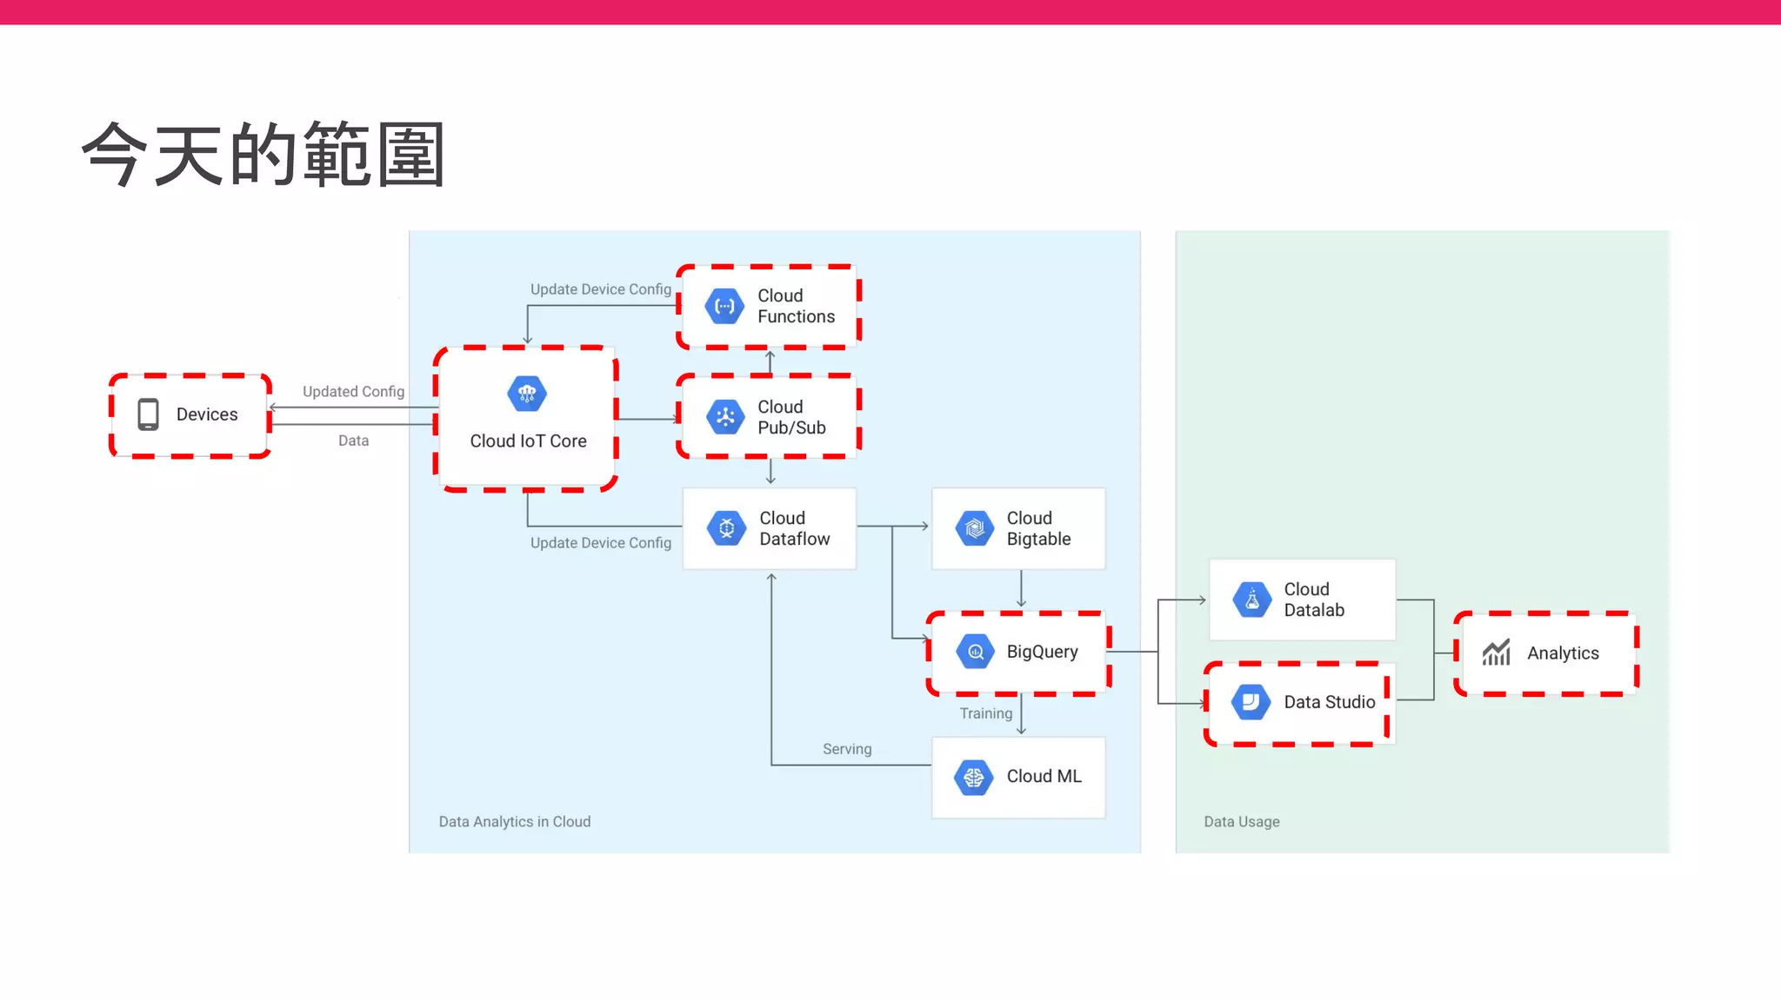Viewport: 1781px width, 1001px height.
Task: Click the Devices phone icon
Action: pos(149,414)
